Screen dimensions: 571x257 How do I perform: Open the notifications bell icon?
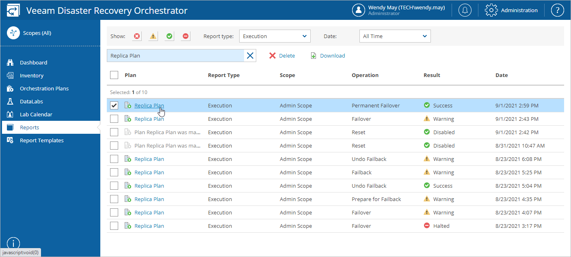coord(465,10)
